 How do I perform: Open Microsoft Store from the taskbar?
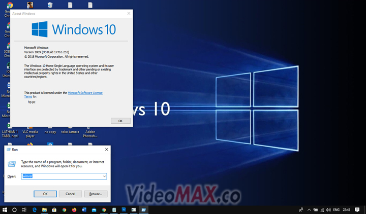point(54,210)
